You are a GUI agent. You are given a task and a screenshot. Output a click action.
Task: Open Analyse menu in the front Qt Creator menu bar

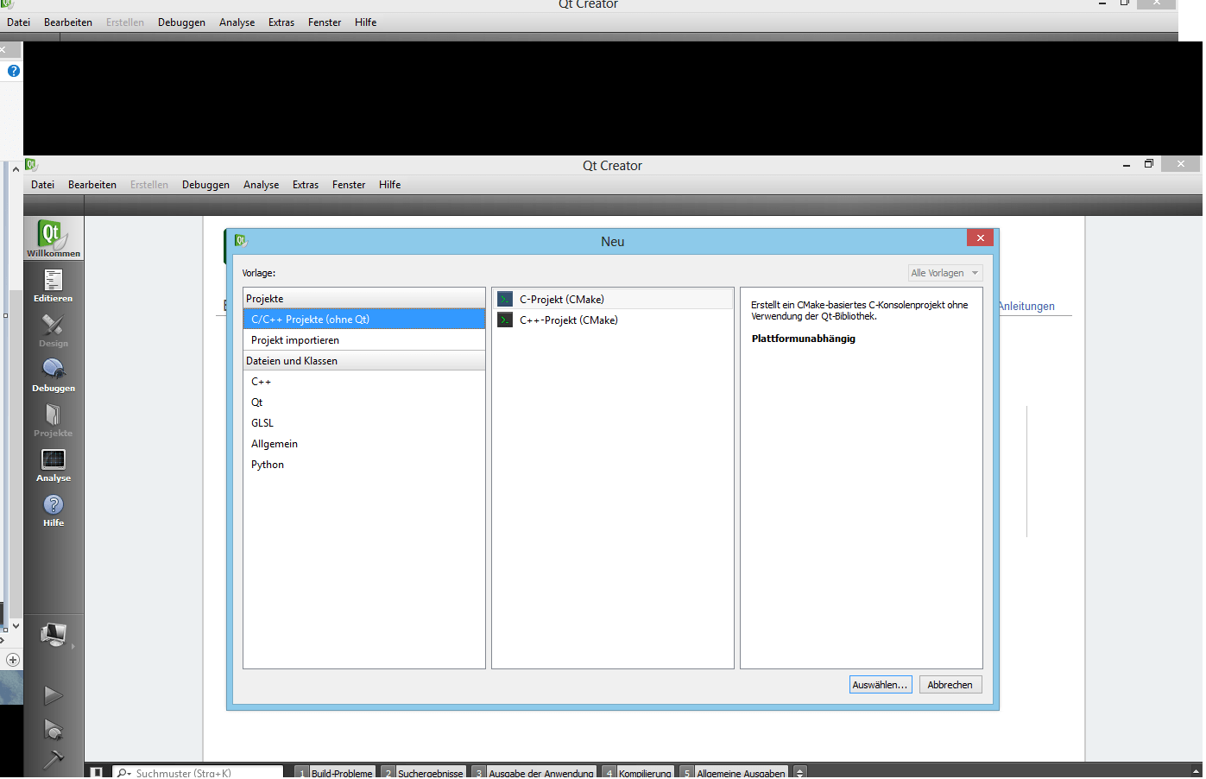coord(261,185)
